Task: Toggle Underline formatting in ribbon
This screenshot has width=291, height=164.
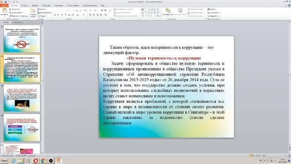Action: (x=62, y=15)
